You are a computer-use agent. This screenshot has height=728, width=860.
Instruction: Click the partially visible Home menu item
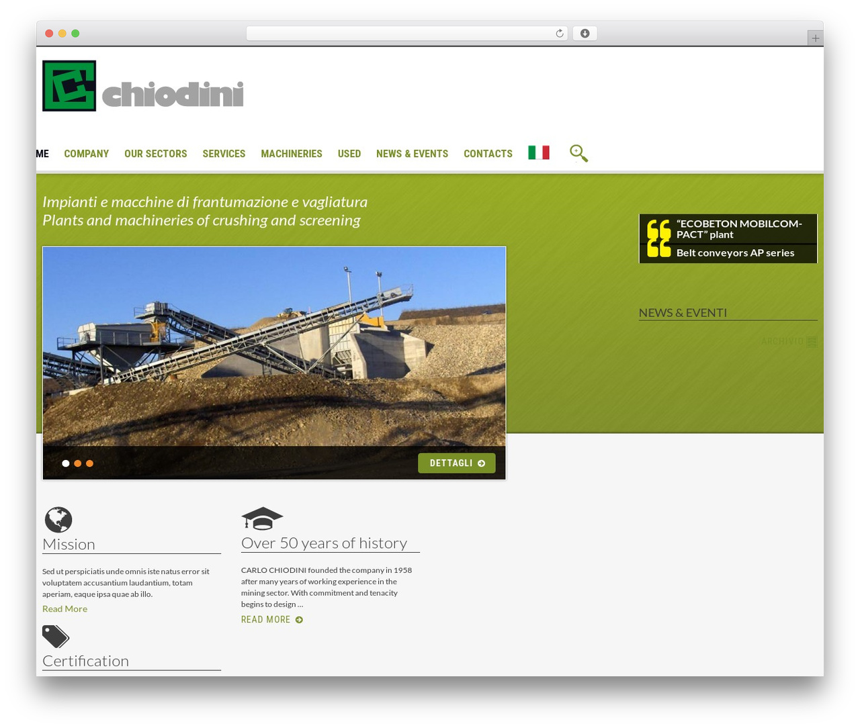(42, 154)
